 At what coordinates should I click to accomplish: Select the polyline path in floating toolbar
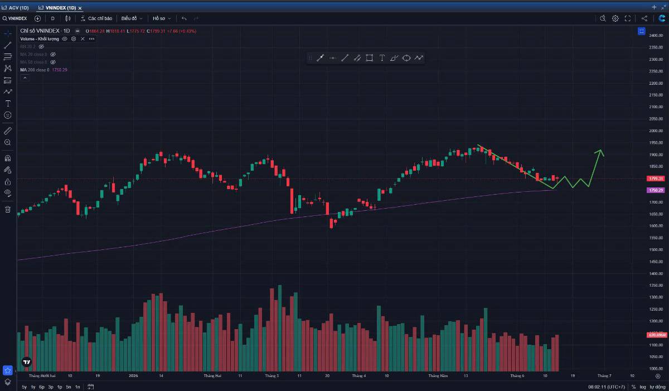(x=419, y=58)
